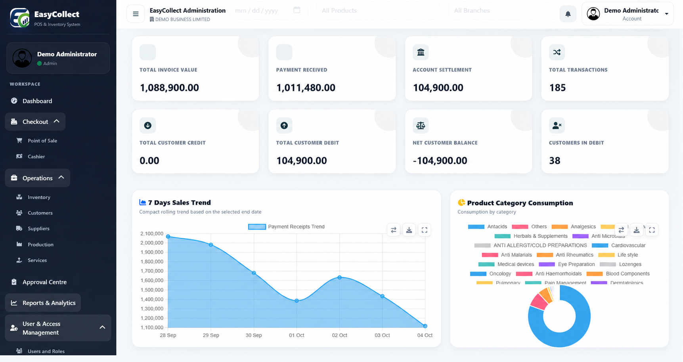Open the calendar picker icon in the date field
The width and height of the screenshot is (683, 362).
(x=297, y=10)
